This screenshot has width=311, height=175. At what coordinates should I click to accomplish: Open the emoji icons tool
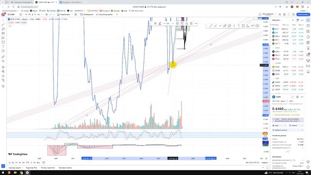tap(3, 51)
